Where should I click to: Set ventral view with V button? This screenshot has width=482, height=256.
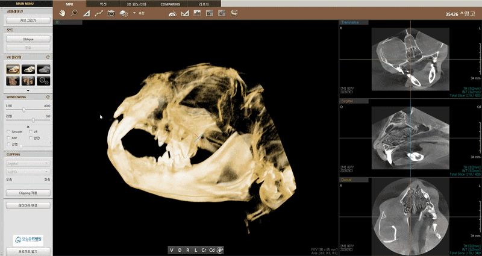(172, 250)
